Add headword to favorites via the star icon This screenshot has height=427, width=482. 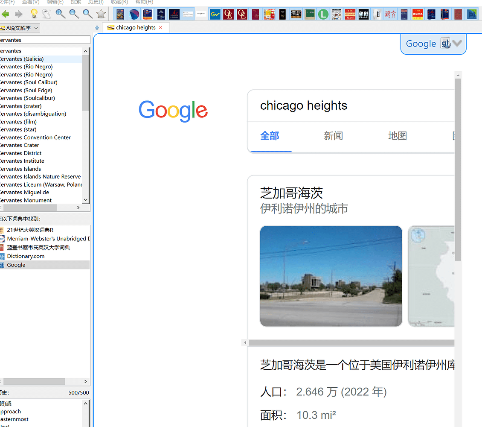click(101, 14)
